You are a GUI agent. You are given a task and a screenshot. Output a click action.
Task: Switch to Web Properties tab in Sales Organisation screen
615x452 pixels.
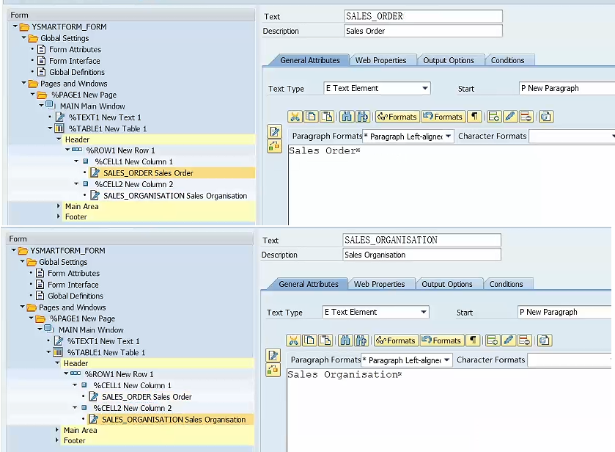click(379, 284)
